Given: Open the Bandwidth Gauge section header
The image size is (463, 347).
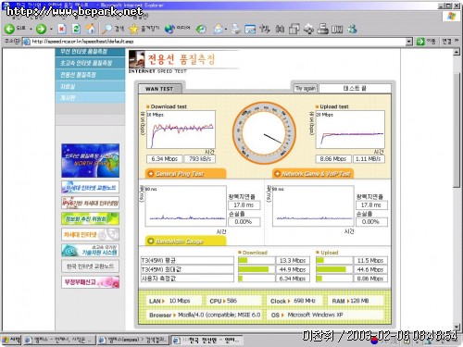Looking at the screenshot, I should click(x=185, y=241).
